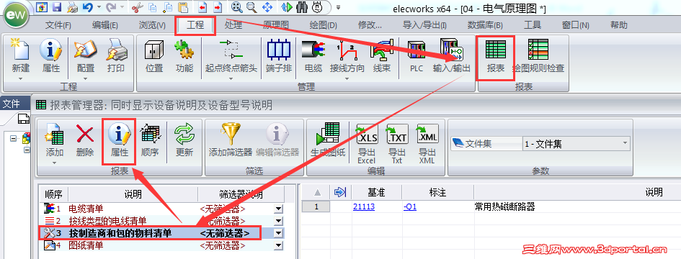Open filter dropdown for 按制造商和包的物料清单 row
Image resolution: width=681 pixels, height=259 pixels.
[279, 233]
